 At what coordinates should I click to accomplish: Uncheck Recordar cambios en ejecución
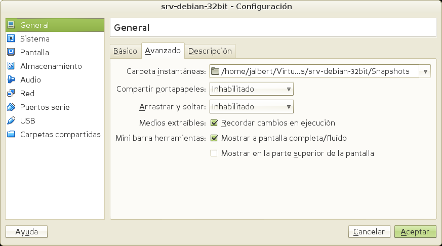(x=214, y=123)
